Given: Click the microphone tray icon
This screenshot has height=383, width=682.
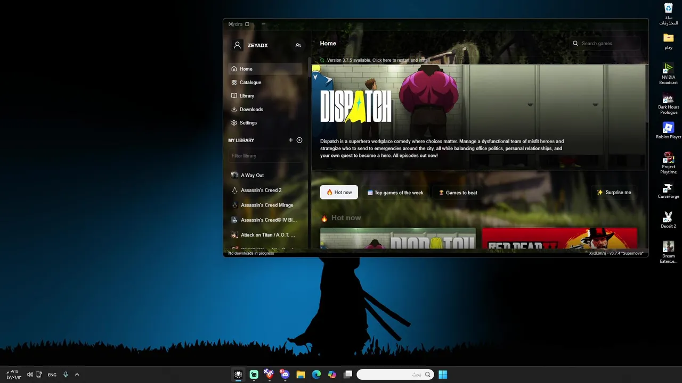Looking at the screenshot, I should [66, 374].
